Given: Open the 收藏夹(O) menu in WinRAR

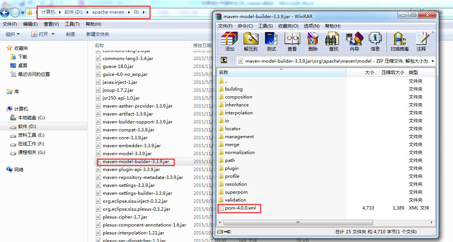Looking at the screenshot, I should pyautogui.click(x=288, y=26).
